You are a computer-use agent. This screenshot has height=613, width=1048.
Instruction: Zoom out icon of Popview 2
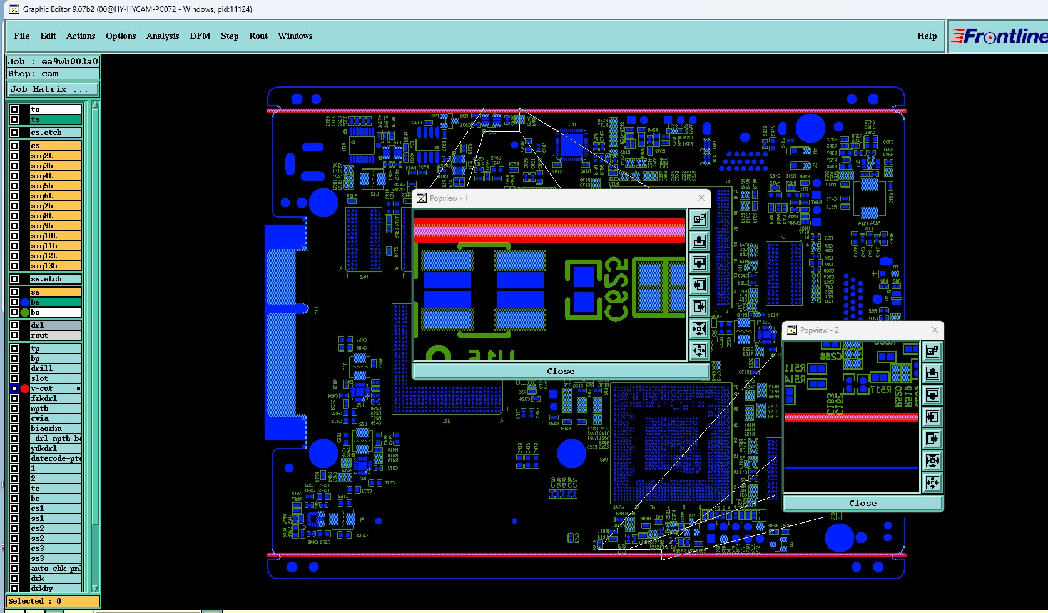click(932, 483)
